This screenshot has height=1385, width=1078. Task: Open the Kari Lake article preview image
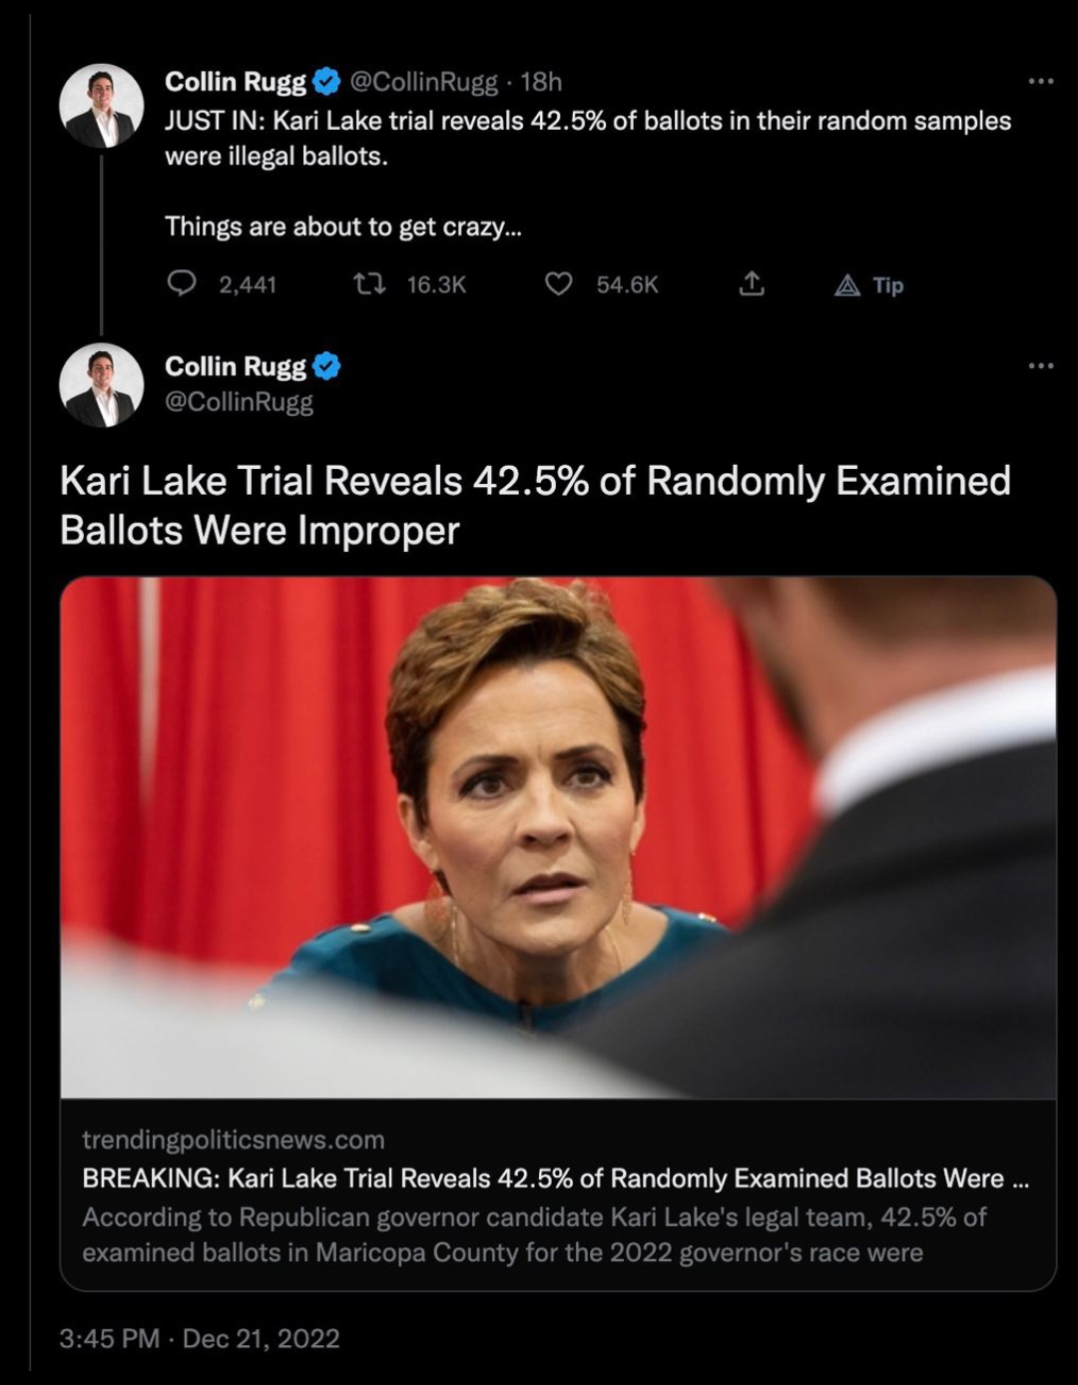click(x=557, y=837)
